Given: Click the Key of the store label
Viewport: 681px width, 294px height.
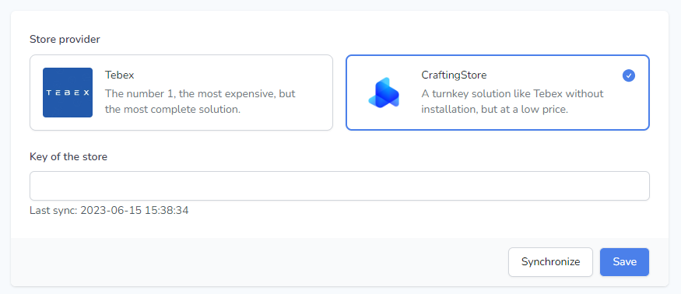Looking at the screenshot, I should (68, 157).
